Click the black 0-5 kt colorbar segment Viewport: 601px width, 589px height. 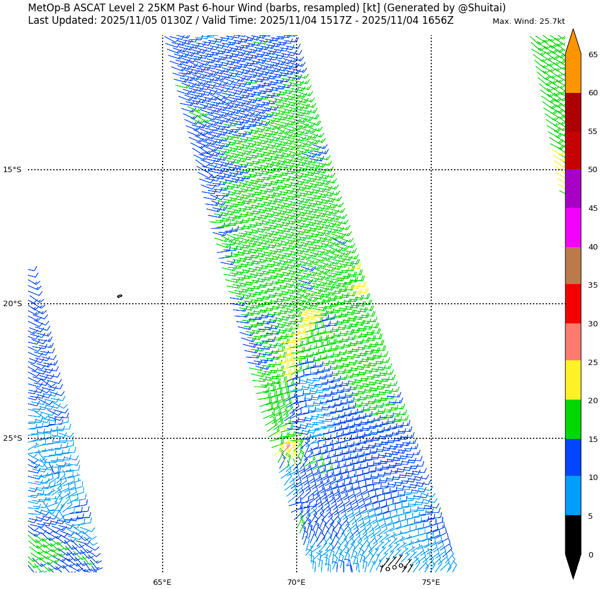click(572, 535)
